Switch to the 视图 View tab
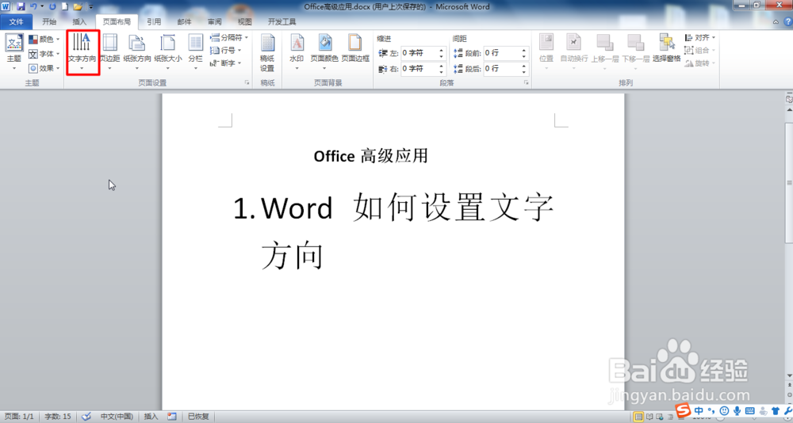This screenshot has width=793, height=423. click(x=245, y=21)
